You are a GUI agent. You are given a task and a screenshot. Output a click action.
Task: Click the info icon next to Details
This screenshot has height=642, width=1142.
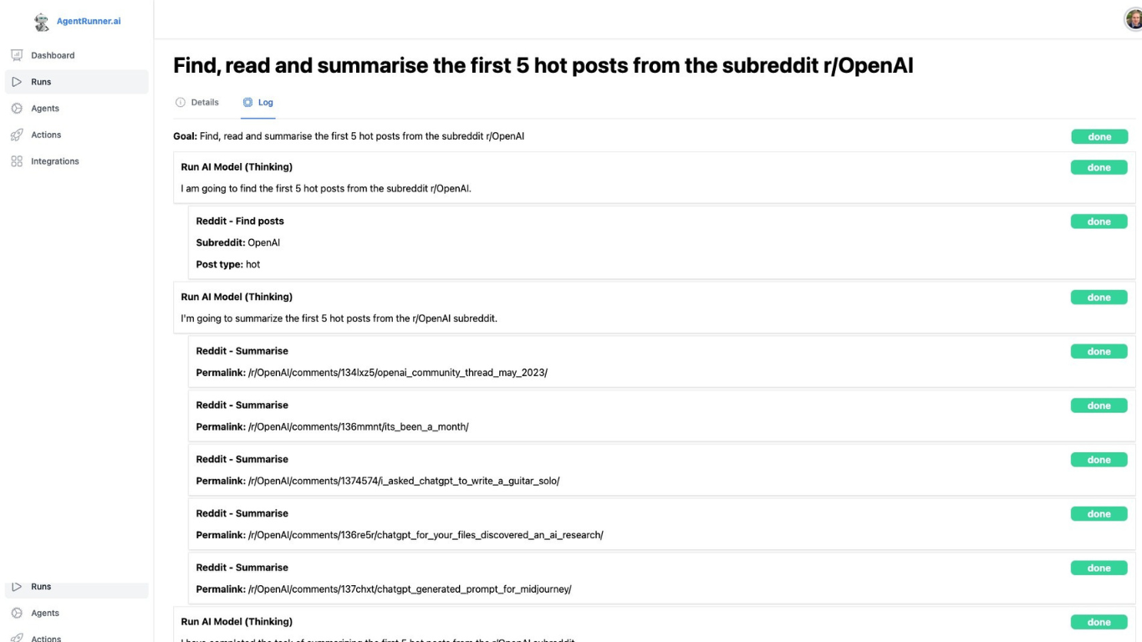pos(179,102)
